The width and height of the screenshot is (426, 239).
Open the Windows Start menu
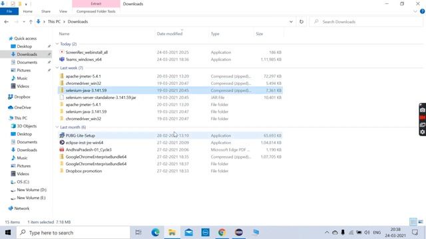(8, 232)
